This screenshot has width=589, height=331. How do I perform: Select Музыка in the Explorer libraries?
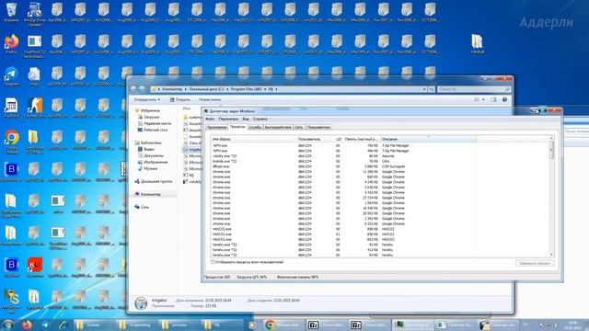coord(147,168)
